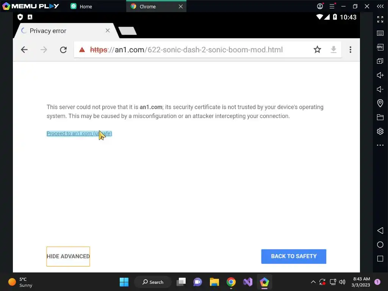The width and height of the screenshot is (388, 291).
Task: Open MEmu hamburger menu
Action: [x=332, y=6]
